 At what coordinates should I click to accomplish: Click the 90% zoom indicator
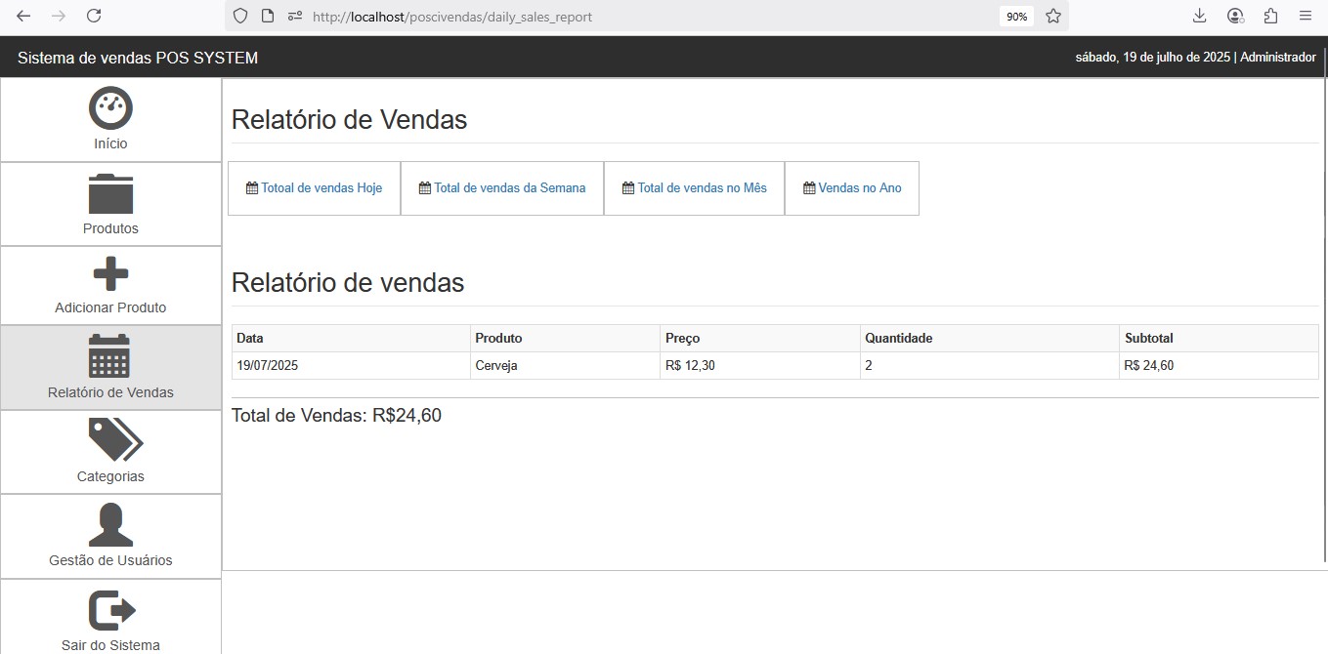click(1016, 16)
